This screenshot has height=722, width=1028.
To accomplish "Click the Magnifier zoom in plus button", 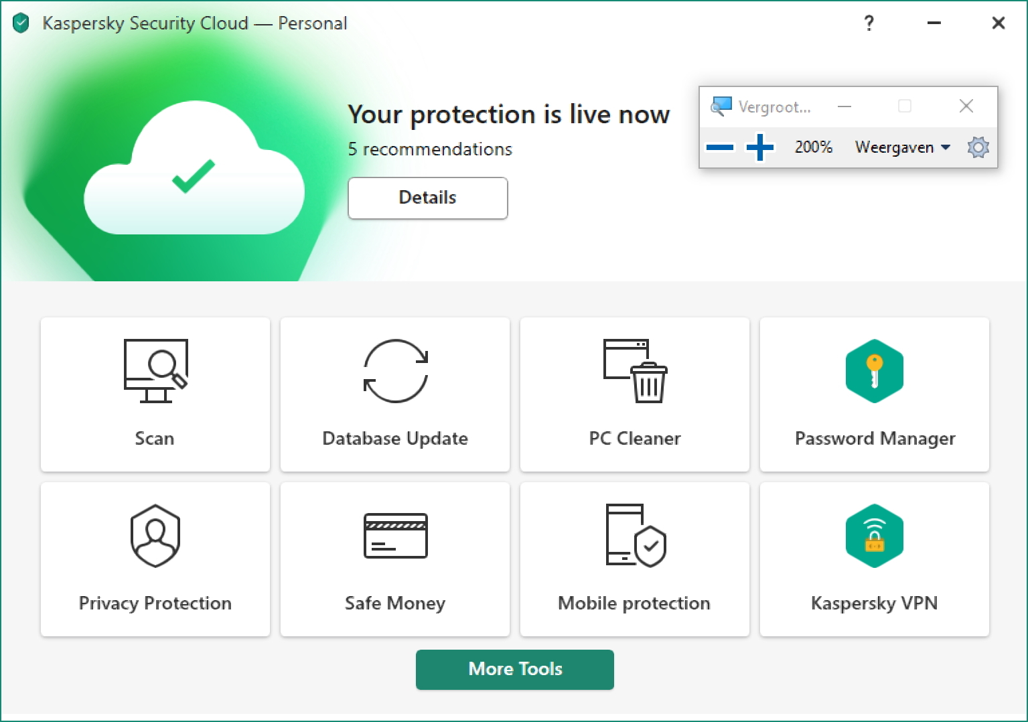I will [760, 147].
